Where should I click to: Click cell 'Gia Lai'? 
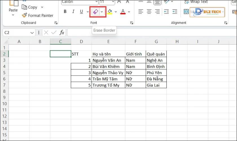click(x=156, y=85)
